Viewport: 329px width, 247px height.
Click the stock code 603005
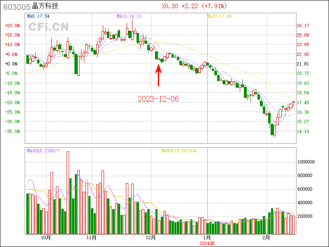click(x=17, y=7)
